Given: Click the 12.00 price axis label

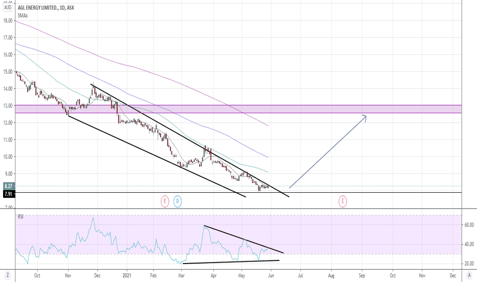Looking at the screenshot, I should [8, 123].
